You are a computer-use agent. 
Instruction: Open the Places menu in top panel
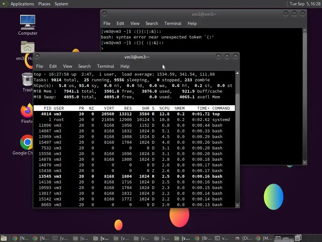coord(44,4)
